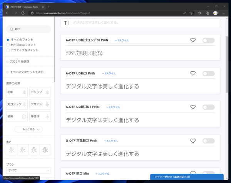
Task: Select the third 永 weight filter
Action: coord(34,150)
